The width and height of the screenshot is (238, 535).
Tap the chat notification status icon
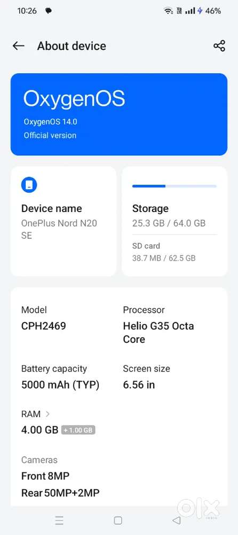coord(49,11)
